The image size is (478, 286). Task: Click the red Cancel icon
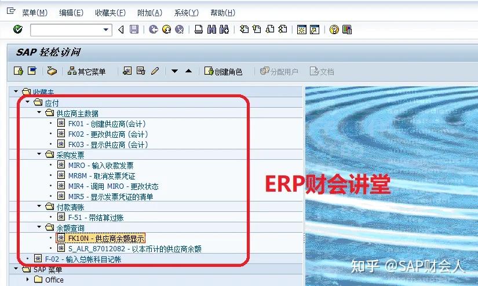(180, 30)
